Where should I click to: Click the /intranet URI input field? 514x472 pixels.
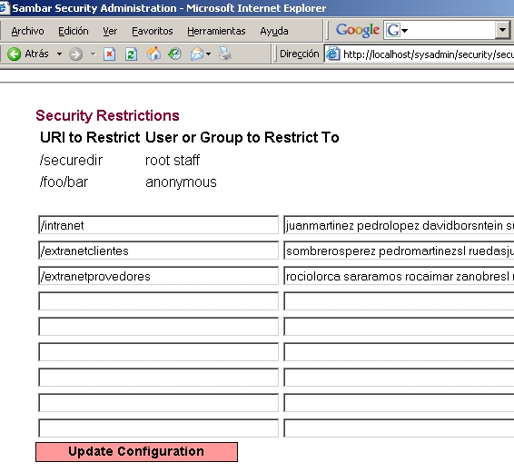coord(158,225)
